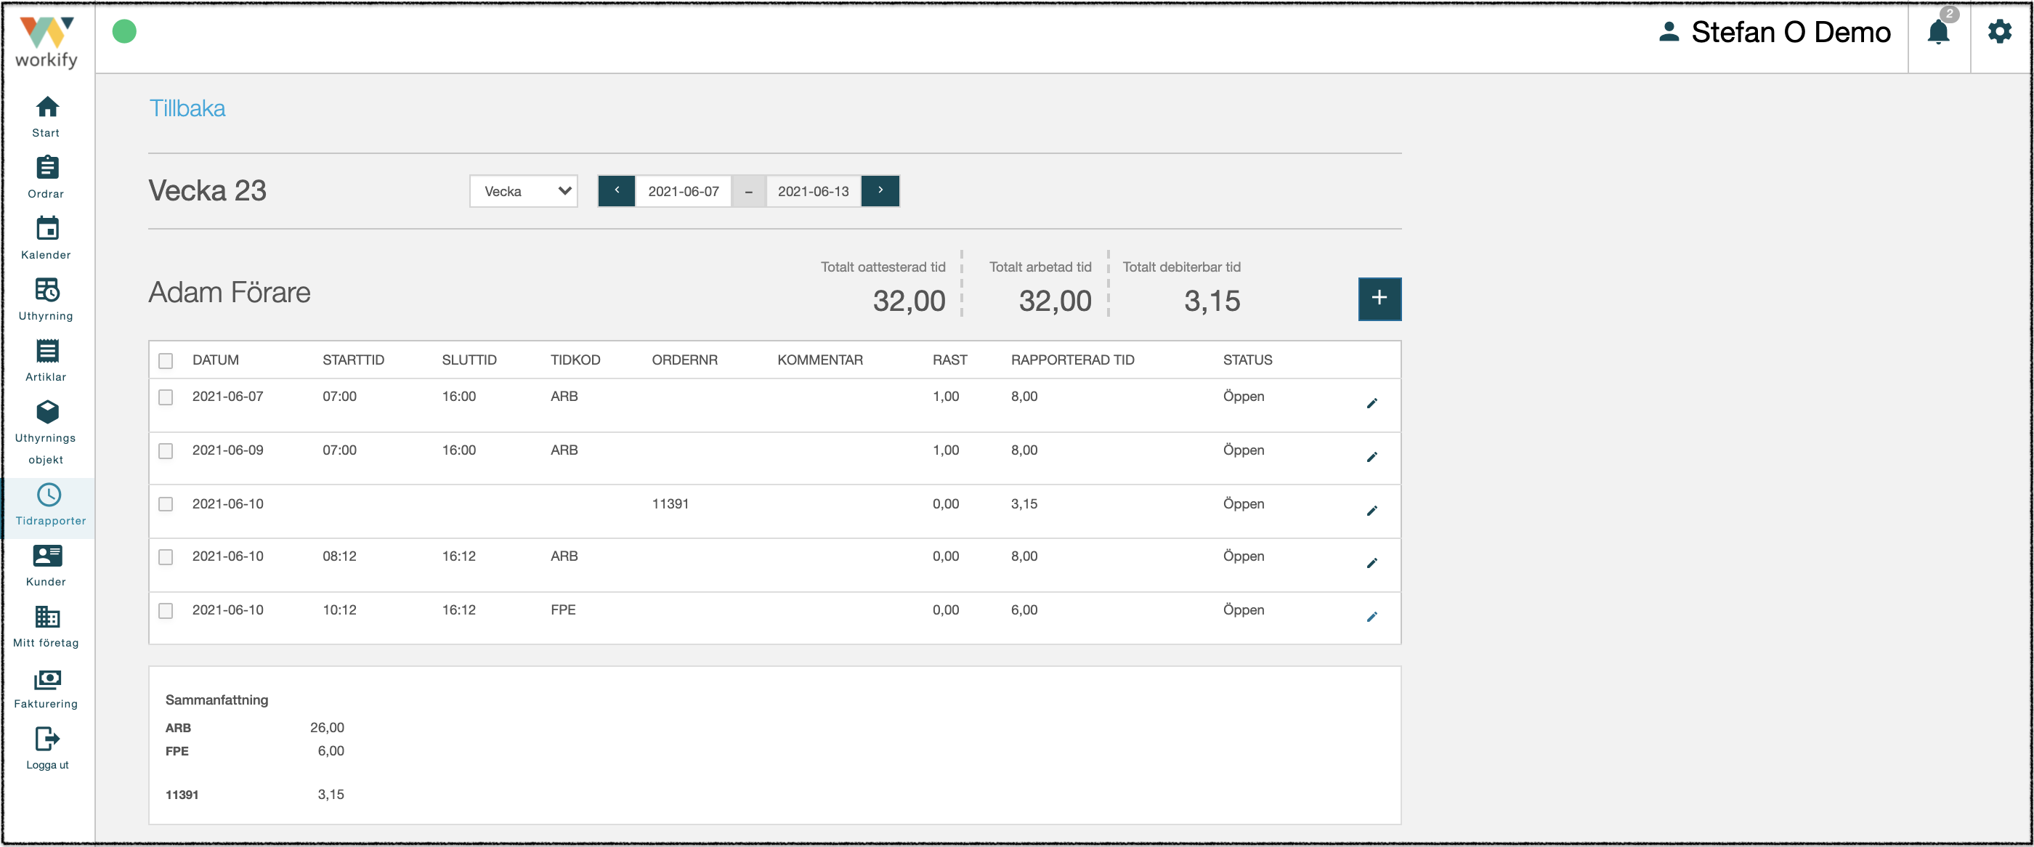Open the Uthyrningsobjekt box icon

[x=47, y=411]
